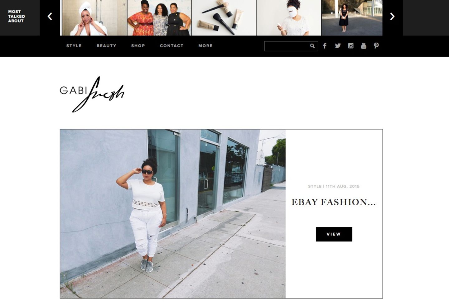449x305 pixels.
Task: Open the featured white outfit street photo
Action: (x=173, y=214)
